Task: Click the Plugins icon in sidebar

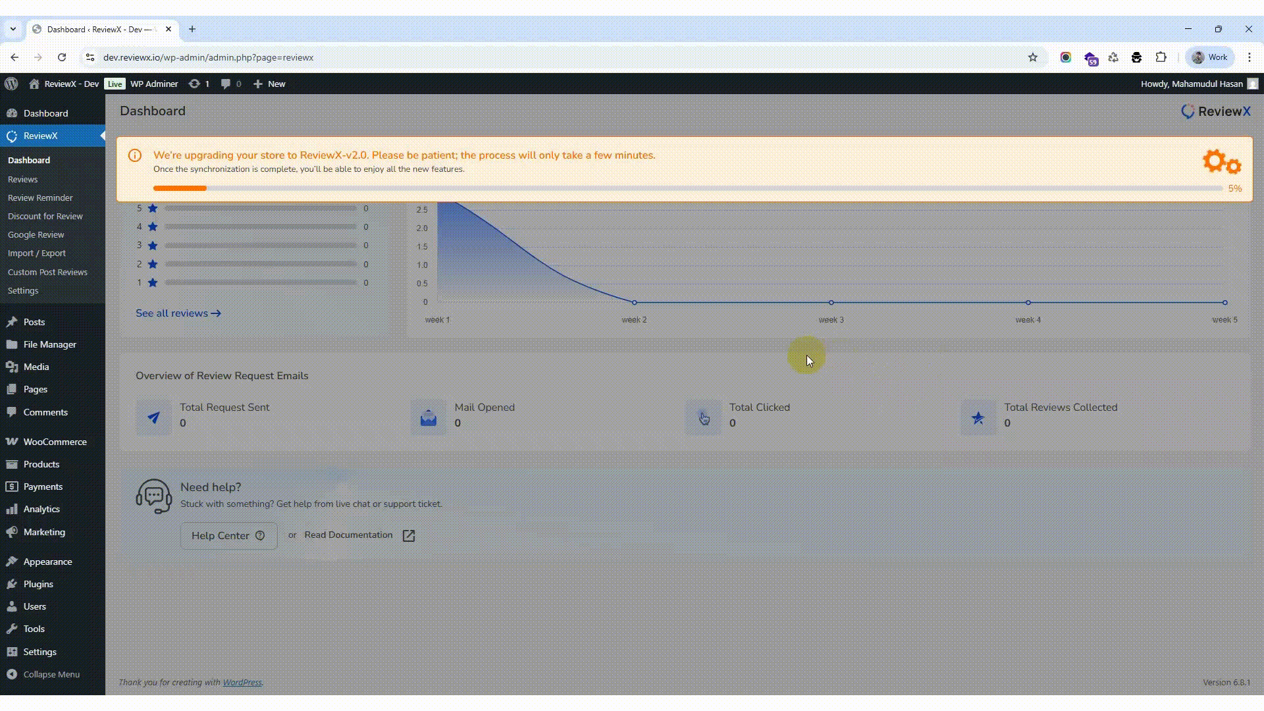Action: [12, 584]
